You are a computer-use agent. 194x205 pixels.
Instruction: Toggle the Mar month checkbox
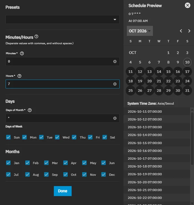[x=46, y=163]
